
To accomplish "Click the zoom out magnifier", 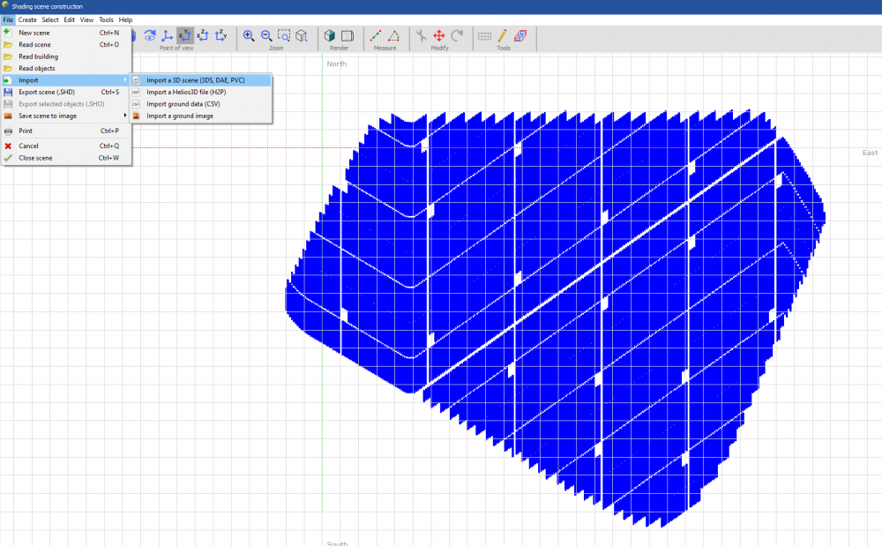I will [266, 36].
